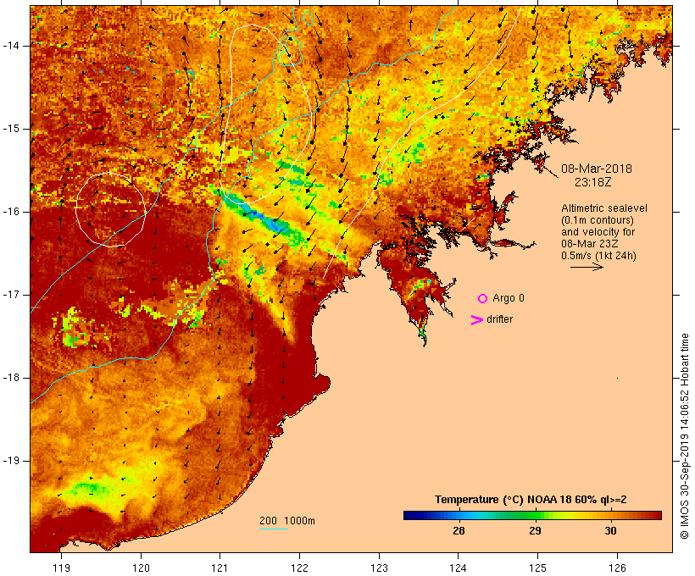Click the '0.5m/s (1kt 24h)' text
The width and height of the screenshot is (695, 576).
(598, 256)
